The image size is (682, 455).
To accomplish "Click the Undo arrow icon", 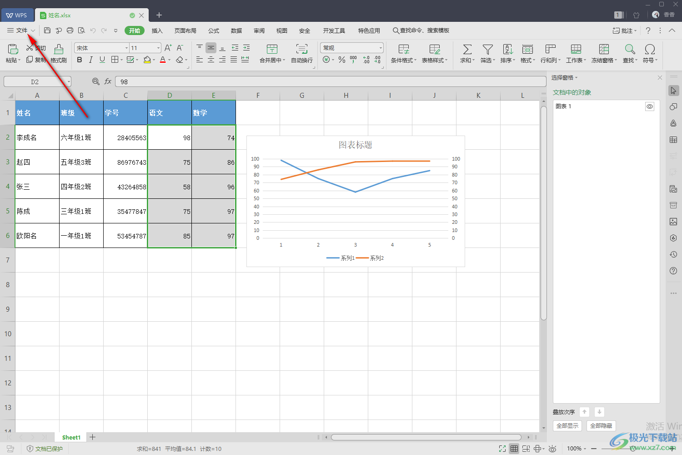I will tap(93, 30).
